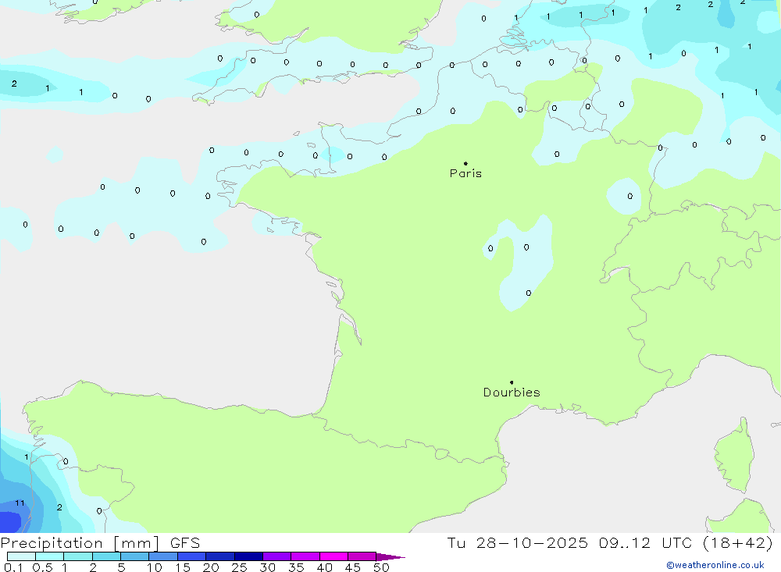This screenshot has height=572, width=781.
Task: Select the 15–20 mm legend color segment
Action: (192, 556)
